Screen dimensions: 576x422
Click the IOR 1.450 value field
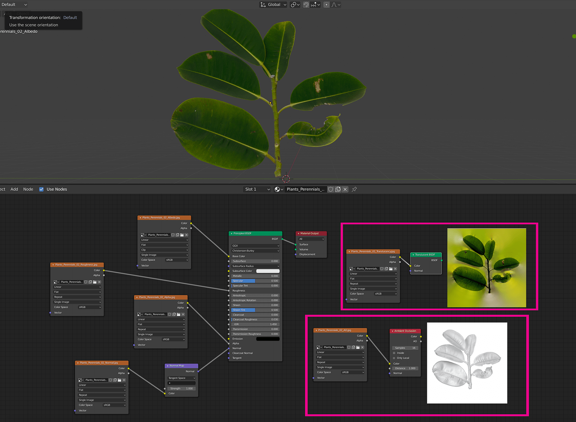tap(256, 324)
